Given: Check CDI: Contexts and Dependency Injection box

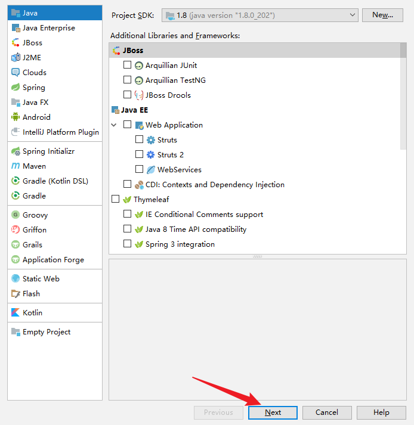Looking at the screenshot, I should [x=127, y=184].
